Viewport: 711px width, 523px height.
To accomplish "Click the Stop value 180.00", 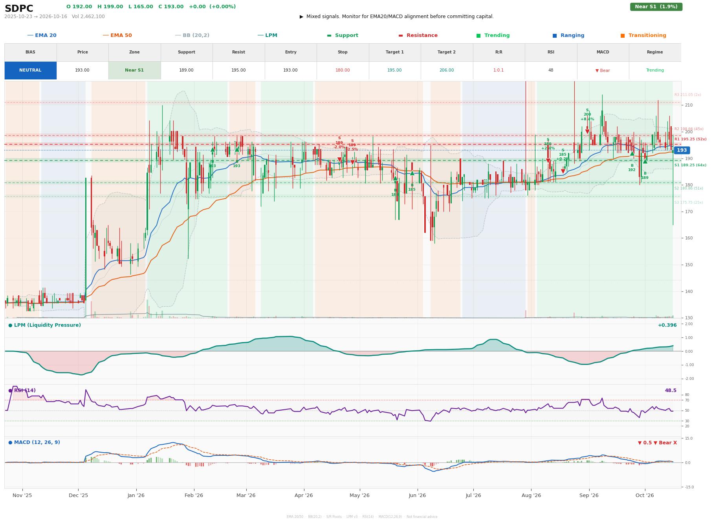I will point(343,70).
